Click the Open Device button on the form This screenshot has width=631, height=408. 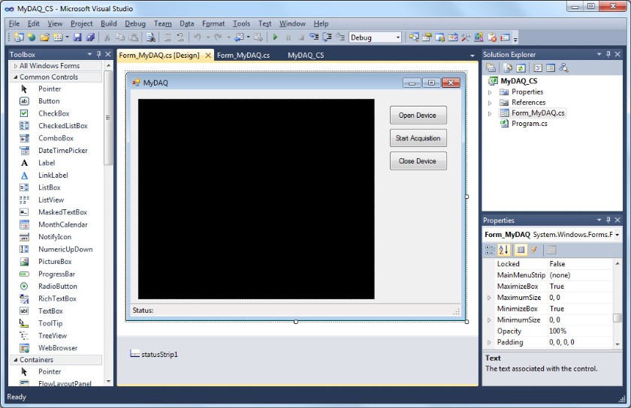(x=418, y=115)
